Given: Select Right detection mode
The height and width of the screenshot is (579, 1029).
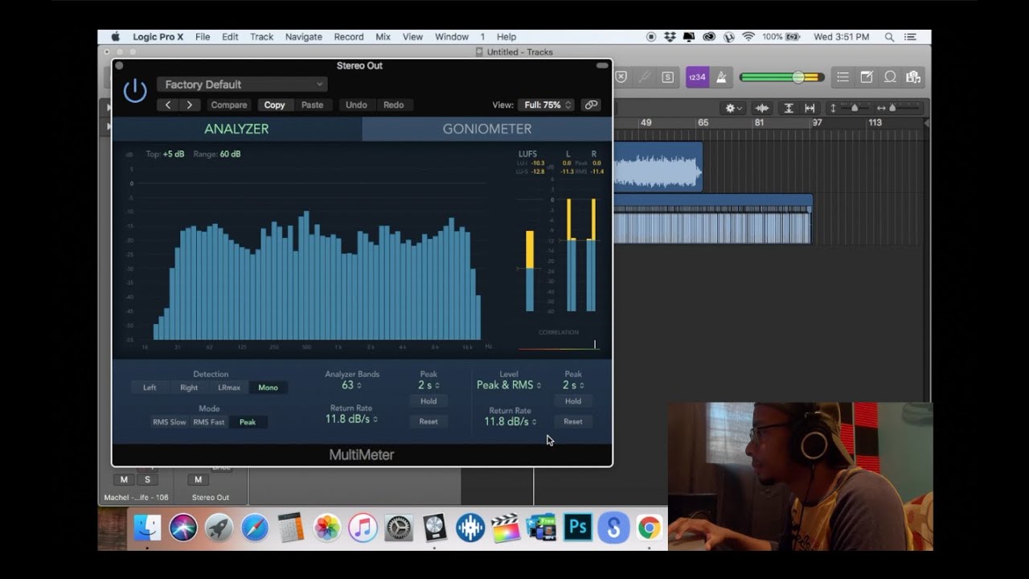Looking at the screenshot, I should 189,388.
